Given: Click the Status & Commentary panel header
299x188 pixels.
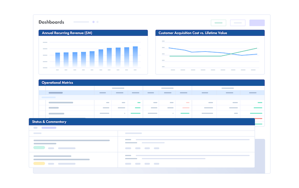Looking at the screenshot, I should [142, 122].
